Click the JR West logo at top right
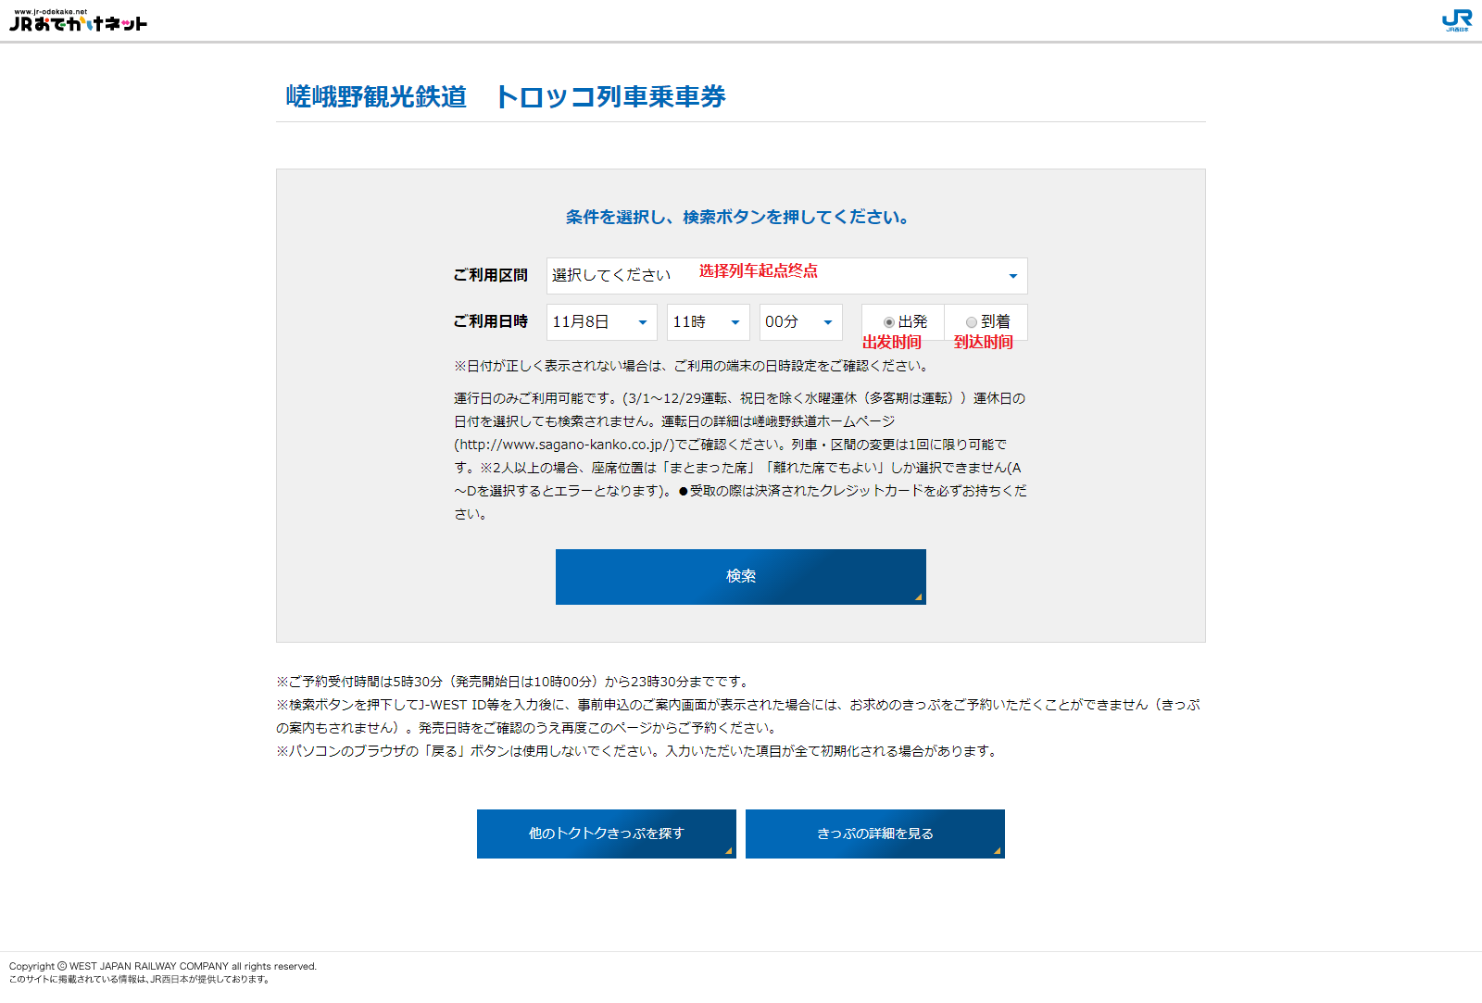The width and height of the screenshot is (1482, 1003). coord(1457,20)
